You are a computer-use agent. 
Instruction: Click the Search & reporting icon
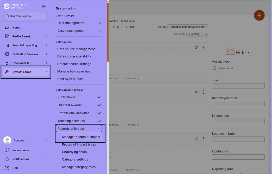[x=7, y=45]
